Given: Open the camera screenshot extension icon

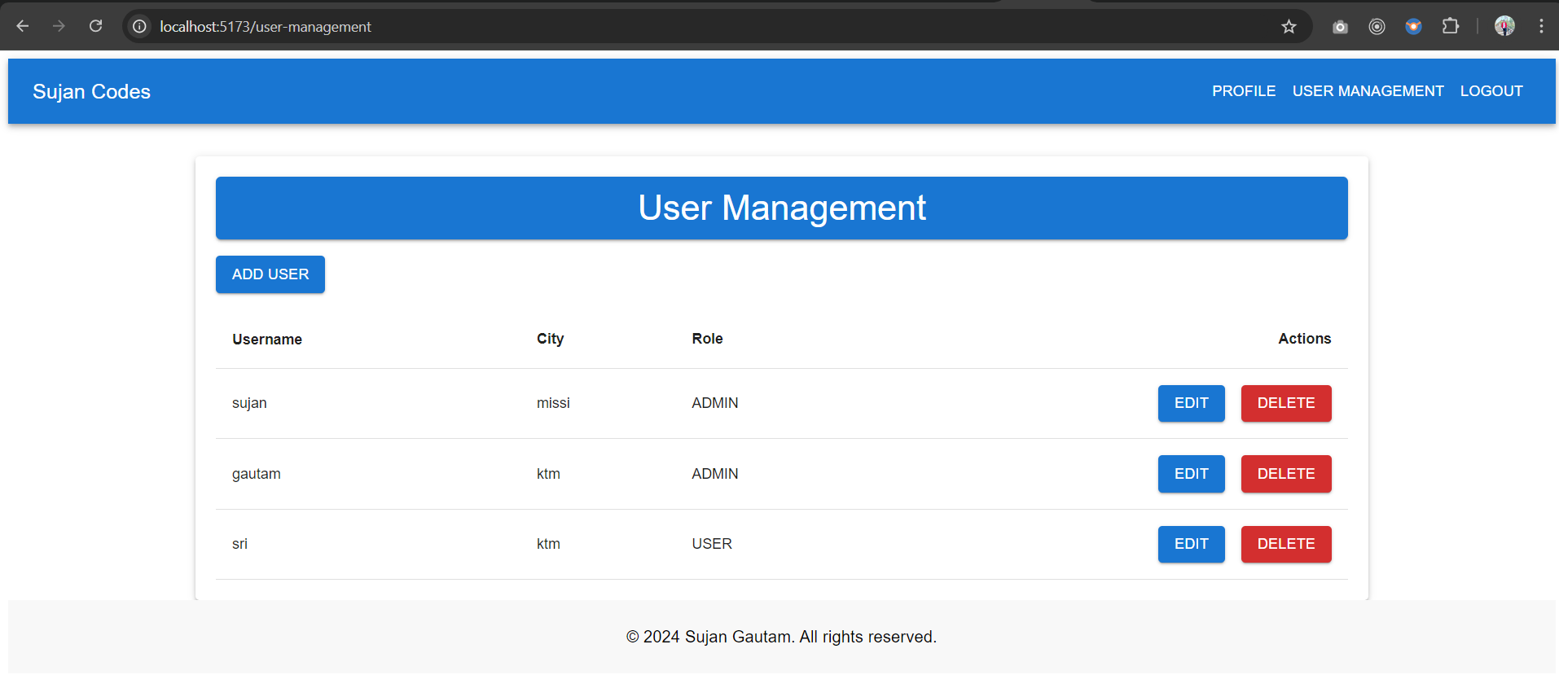Looking at the screenshot, I should click(x=1340, y=27).
